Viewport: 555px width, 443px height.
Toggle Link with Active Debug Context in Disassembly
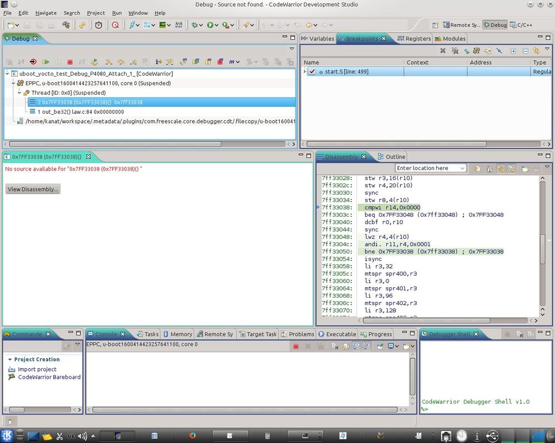[501, 169]
